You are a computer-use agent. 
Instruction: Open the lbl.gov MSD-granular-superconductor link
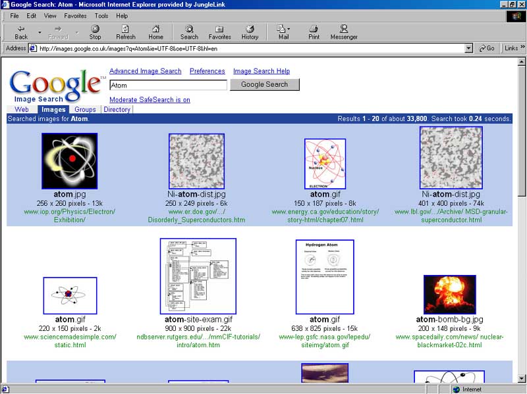(451, 216)
